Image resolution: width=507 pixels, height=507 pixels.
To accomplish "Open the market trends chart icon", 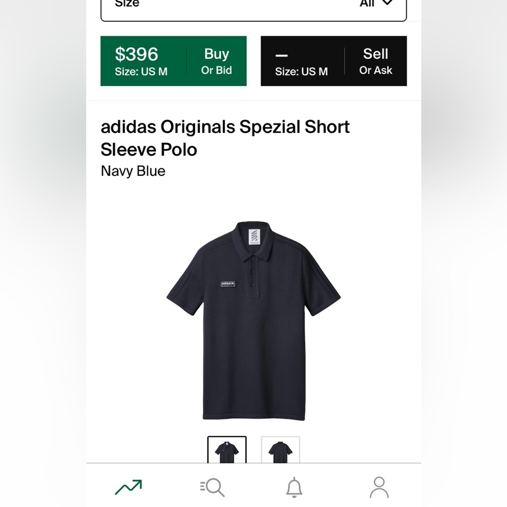I will click(128, 486).
